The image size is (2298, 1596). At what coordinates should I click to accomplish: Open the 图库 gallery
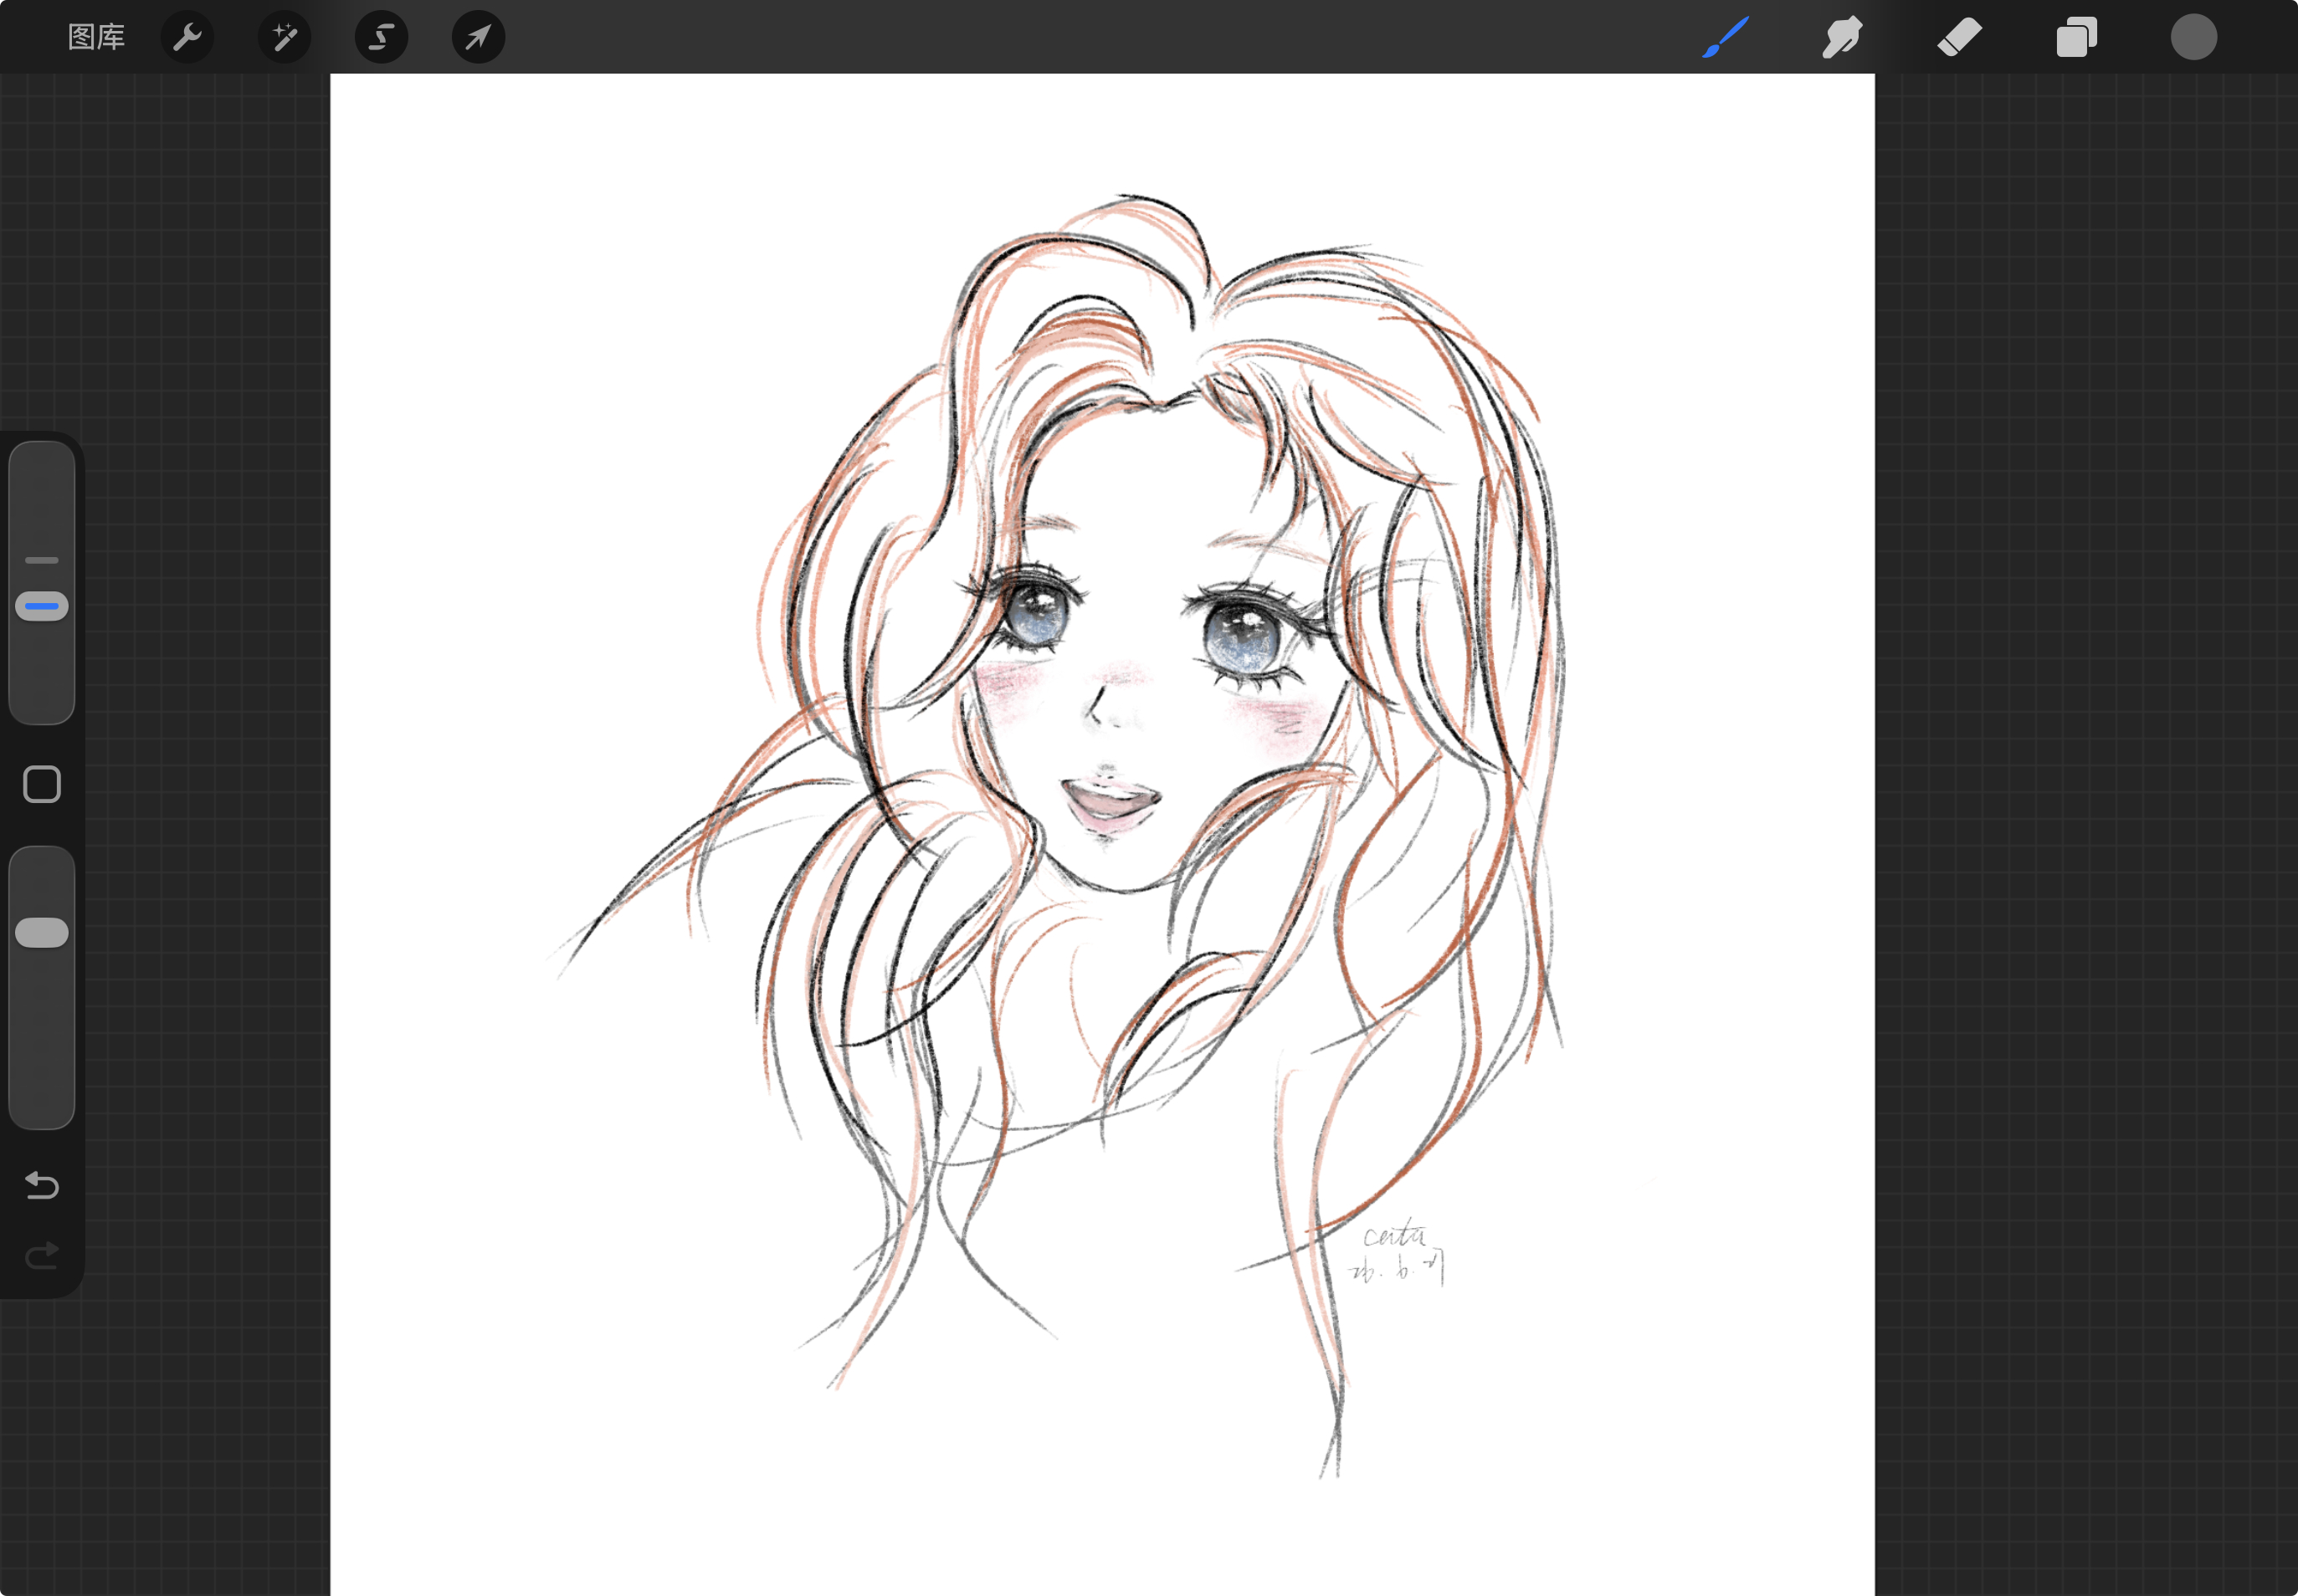(x=96, y=37)
